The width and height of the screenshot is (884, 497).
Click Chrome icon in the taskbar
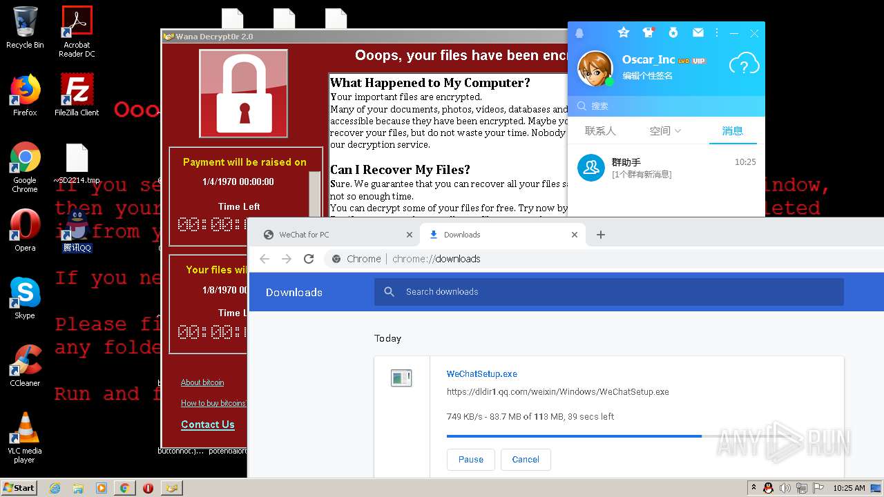[124, 488]
